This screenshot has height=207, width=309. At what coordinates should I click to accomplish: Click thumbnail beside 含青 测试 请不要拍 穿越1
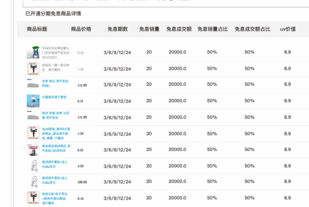[x=33, y=84]
